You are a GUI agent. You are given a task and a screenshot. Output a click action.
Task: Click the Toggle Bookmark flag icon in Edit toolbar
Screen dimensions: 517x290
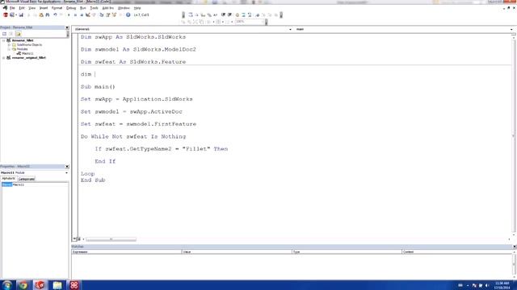pyautogui.click(x=257, y=14)
